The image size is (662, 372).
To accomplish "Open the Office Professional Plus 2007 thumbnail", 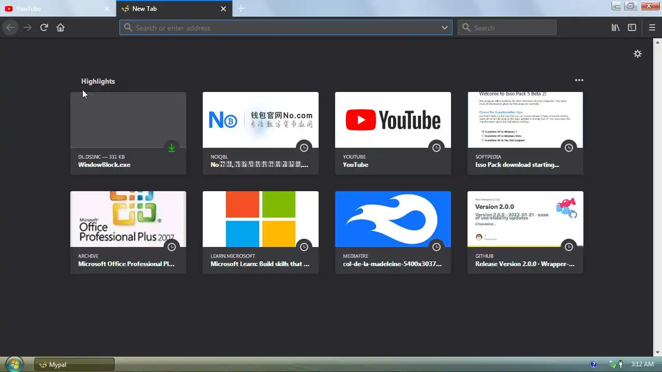I will tap(128, 219).
